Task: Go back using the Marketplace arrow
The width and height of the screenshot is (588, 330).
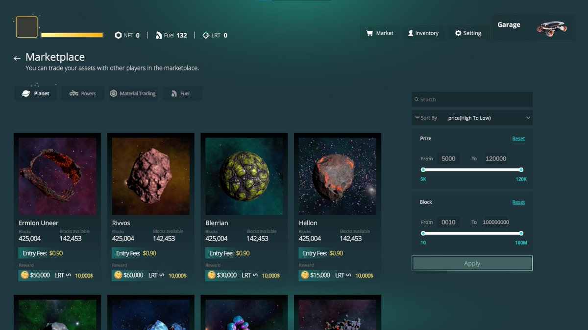Action: pyautogui.click(x=17, y=58)
